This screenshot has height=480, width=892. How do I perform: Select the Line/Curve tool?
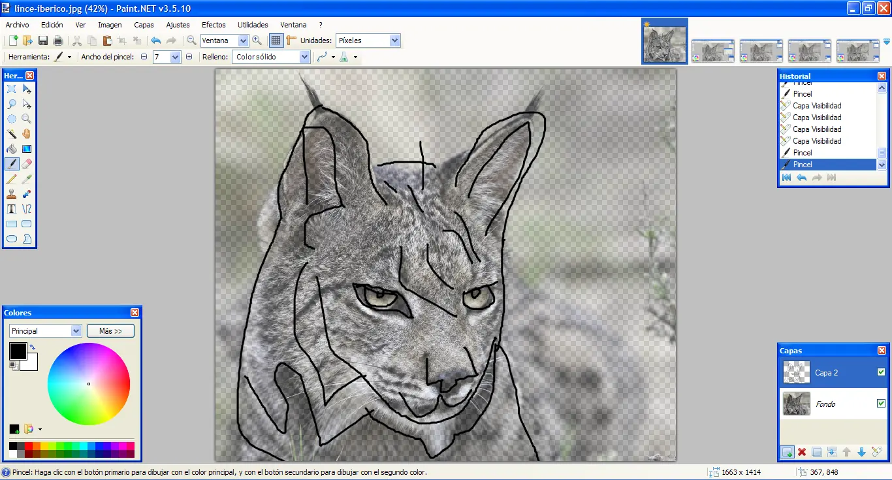click(x=27, y=209)
